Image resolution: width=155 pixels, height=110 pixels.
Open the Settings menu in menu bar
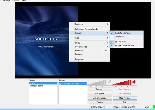(6, 1)
